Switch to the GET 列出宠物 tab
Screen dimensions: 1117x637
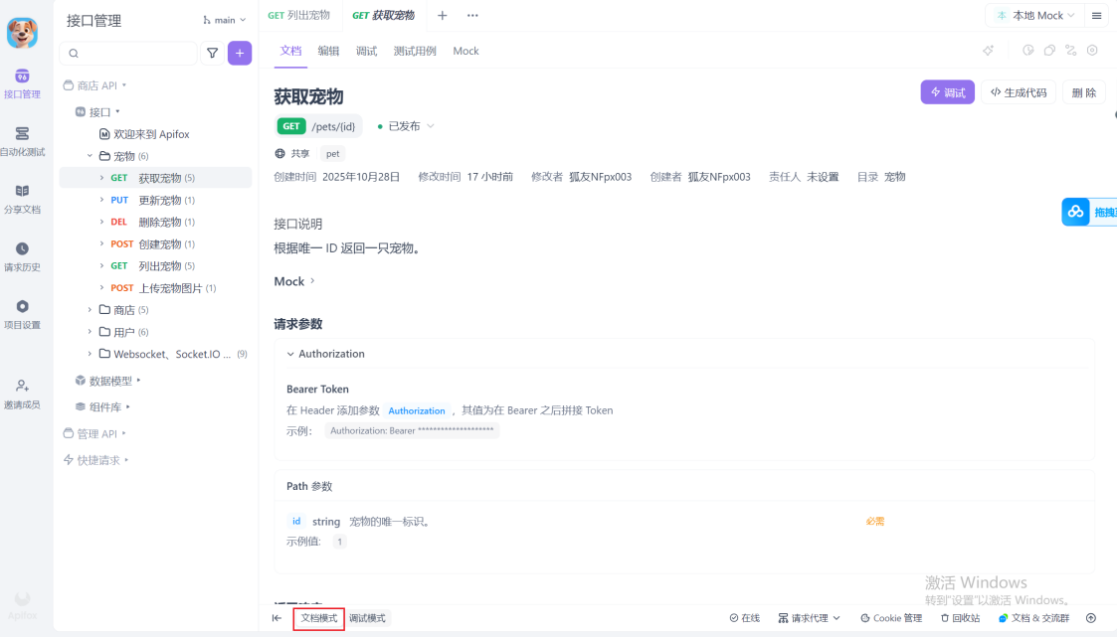[x=300, y=15]
